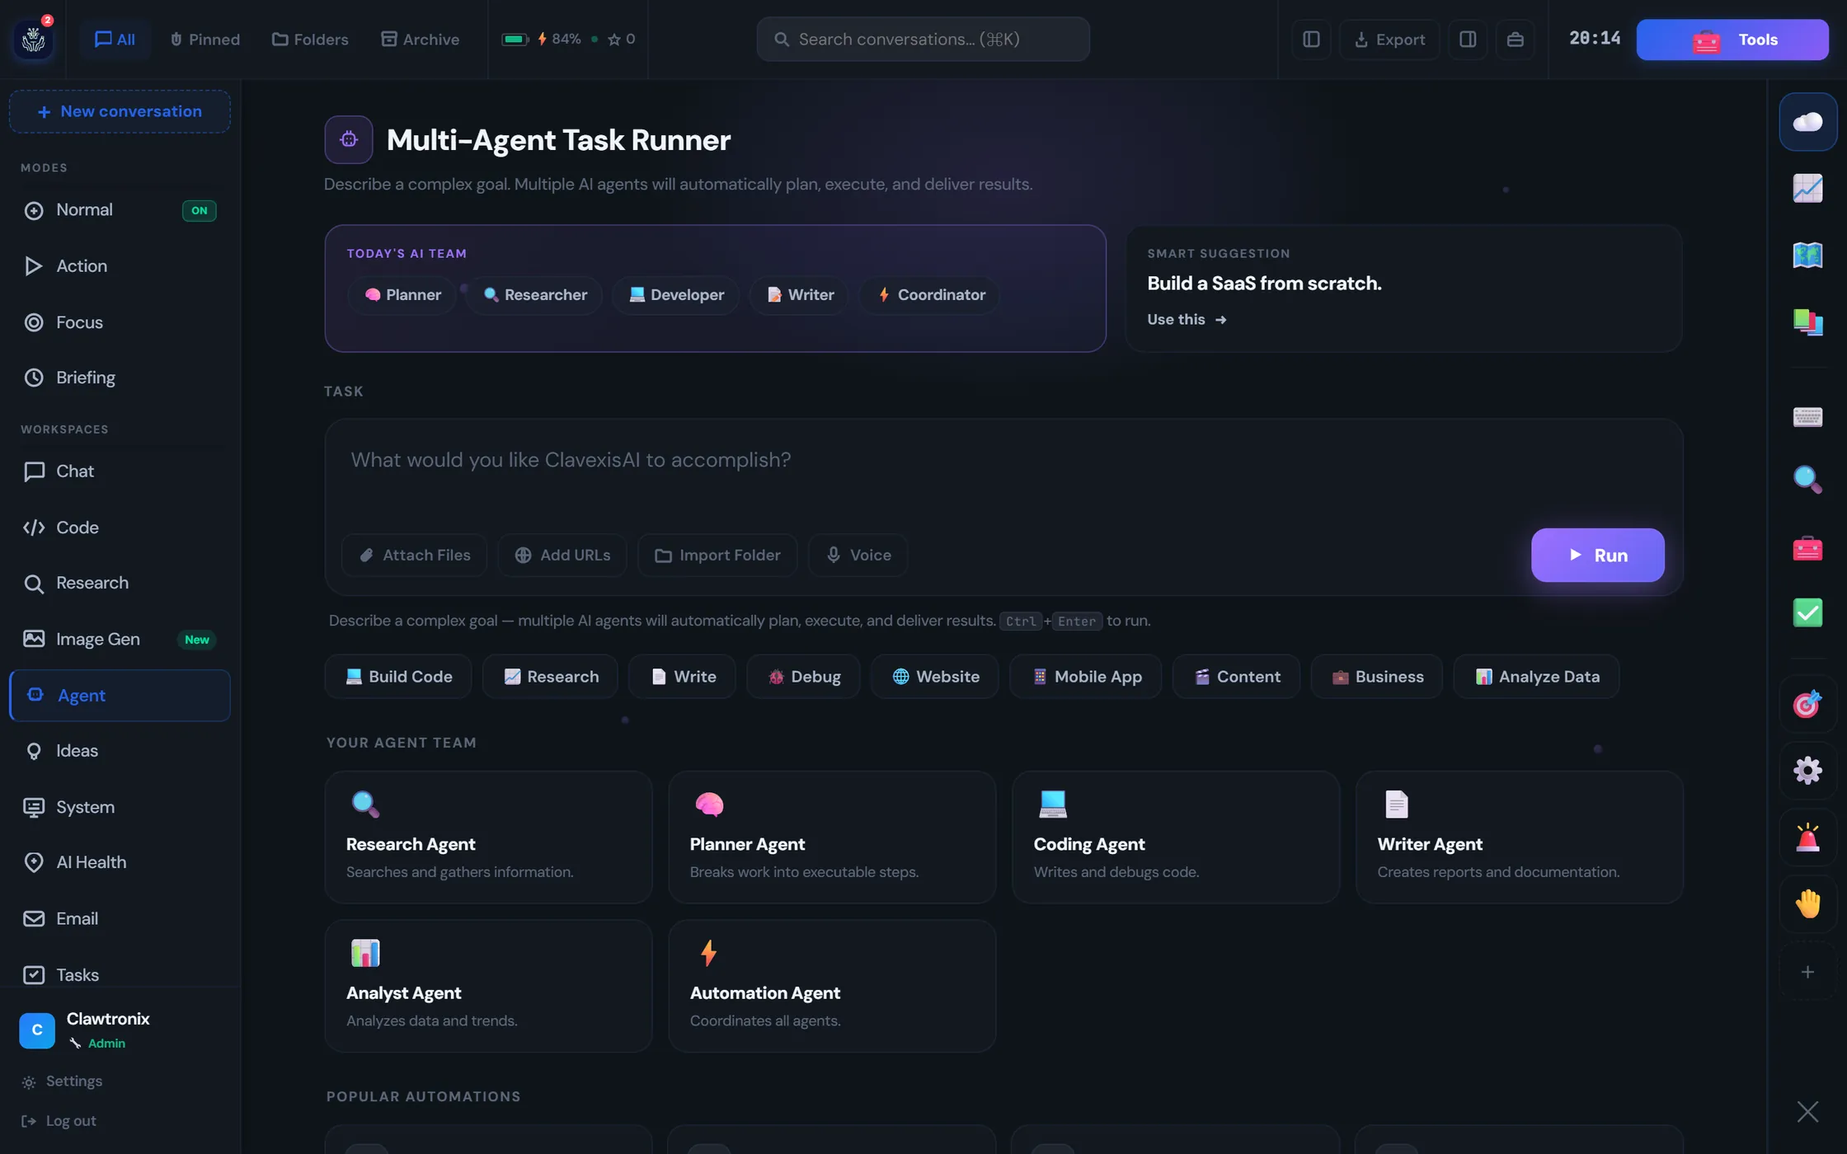This screenshot has height=1154, width=1847.
Task: Toggle the right panel layout icon
Action: [1468, 40]
